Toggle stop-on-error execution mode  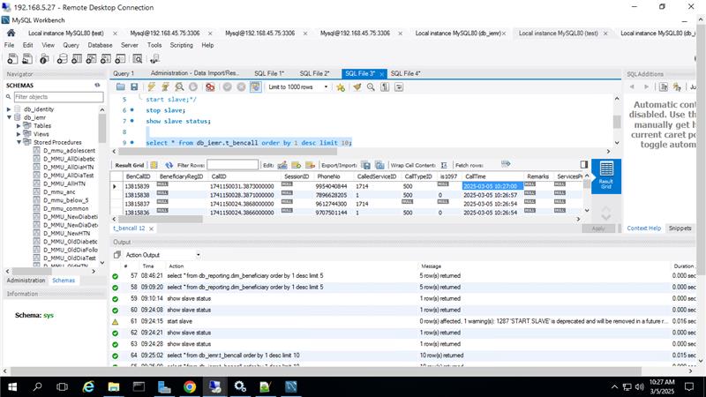pyautogui.click(x=210, y=86)
